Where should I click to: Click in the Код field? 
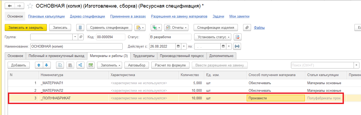pos(111,37)
